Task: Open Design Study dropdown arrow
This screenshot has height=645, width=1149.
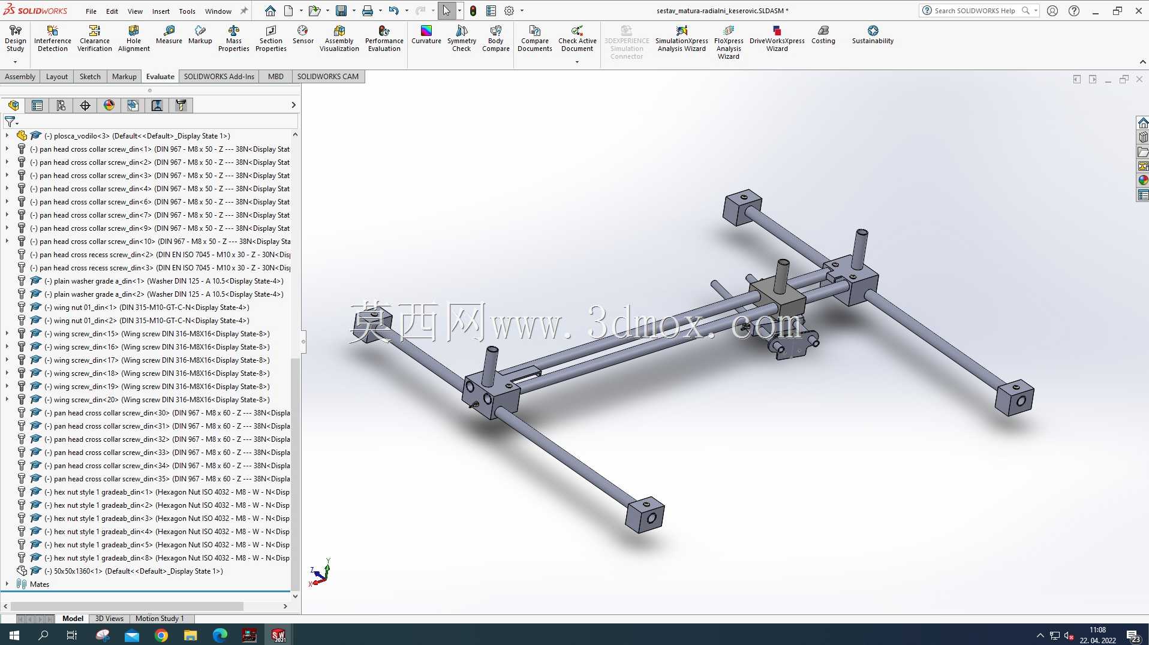Action: click(x=15, y=62)
